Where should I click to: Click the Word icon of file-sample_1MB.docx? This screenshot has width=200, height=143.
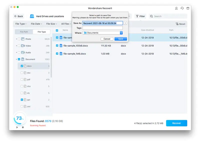coord(61,54)
